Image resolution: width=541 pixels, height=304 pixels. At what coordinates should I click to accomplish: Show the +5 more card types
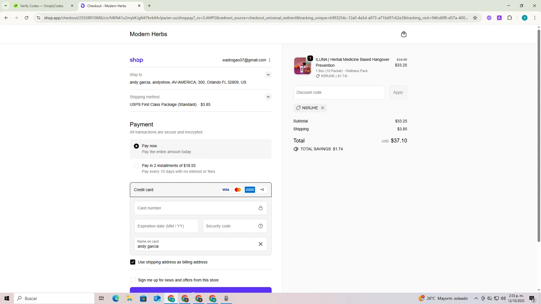click(262, 190)
